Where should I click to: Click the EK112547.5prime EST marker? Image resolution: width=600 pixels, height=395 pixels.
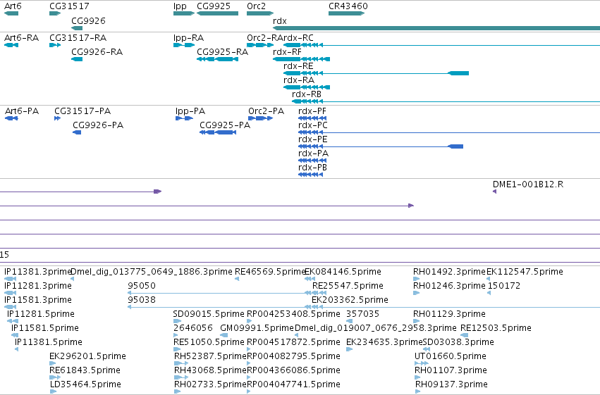click(489, 279)
